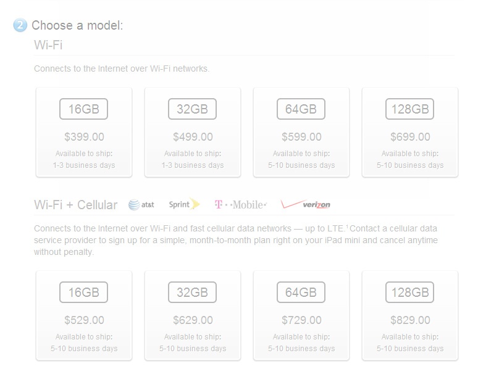Click the Wi-Fi + Cellular section heading
The height and width of the screenshot is (374, 478).
coord(75,205)
